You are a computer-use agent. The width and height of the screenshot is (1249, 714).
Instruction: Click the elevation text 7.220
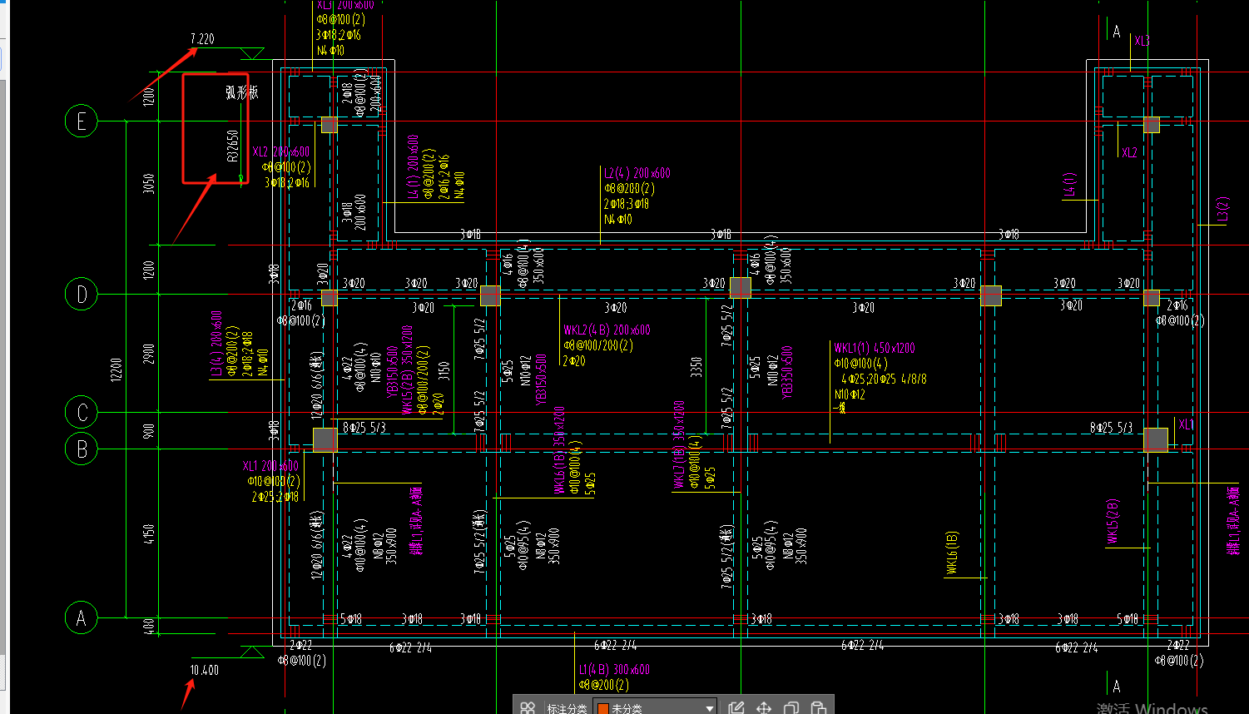[x=202, y=39]
